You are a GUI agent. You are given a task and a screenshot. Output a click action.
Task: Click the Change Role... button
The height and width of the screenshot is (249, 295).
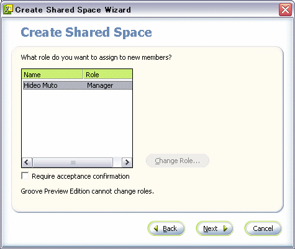[178, 161]
